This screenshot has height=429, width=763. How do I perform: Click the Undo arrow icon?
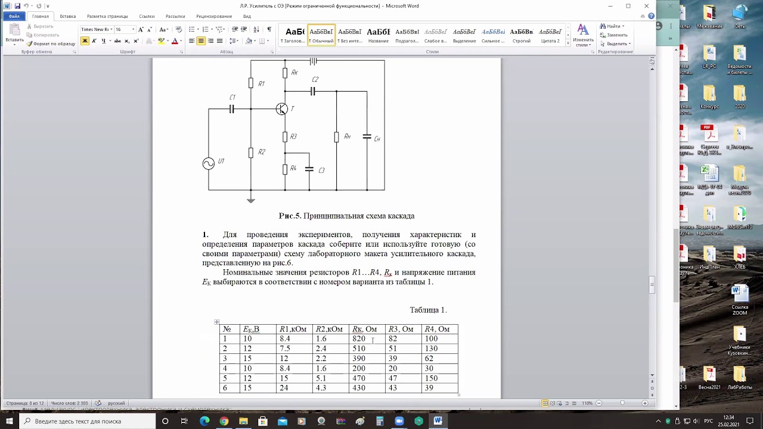click(x=26, y=6)
